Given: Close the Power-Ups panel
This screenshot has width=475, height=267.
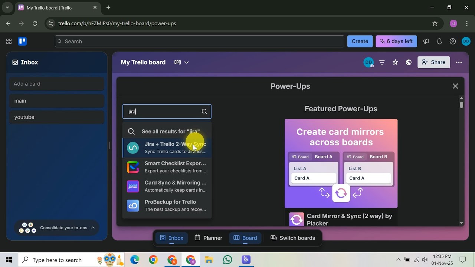Looking at the screenshot, I should pos(455,86).
